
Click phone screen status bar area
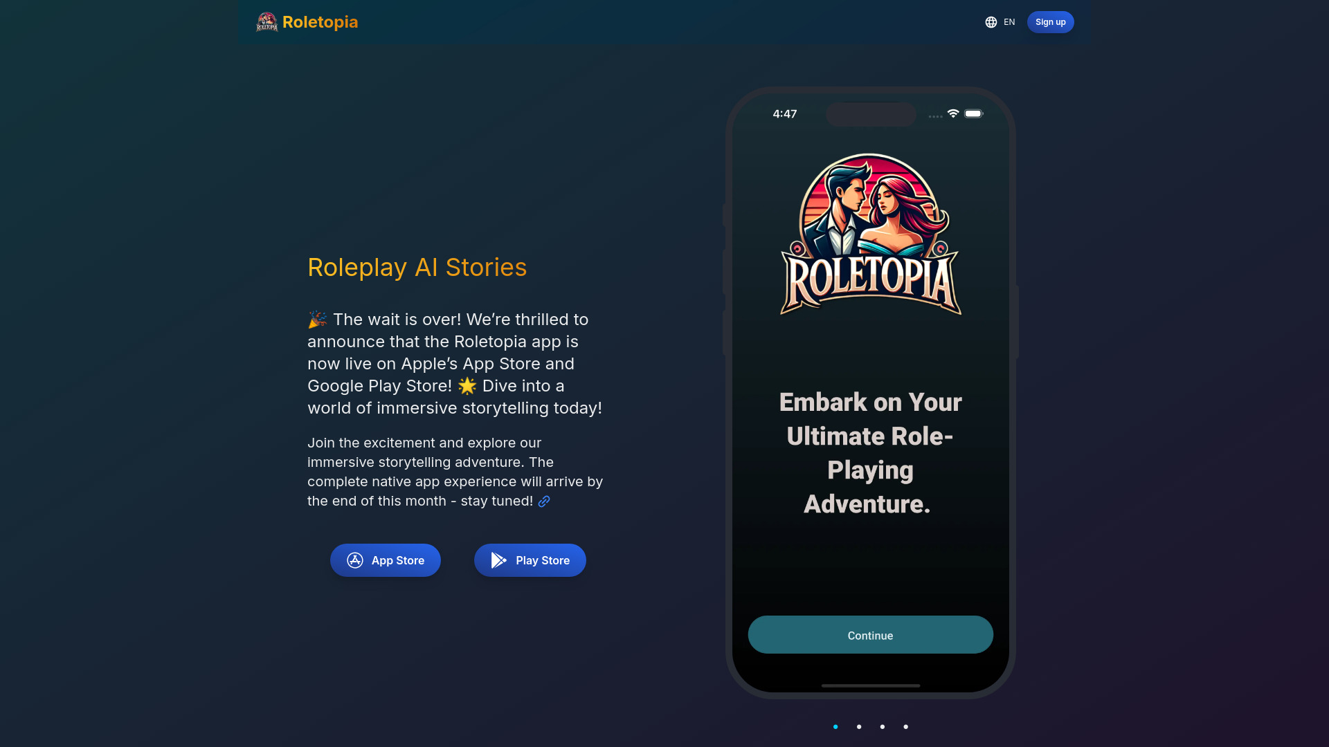click(870, 113)
